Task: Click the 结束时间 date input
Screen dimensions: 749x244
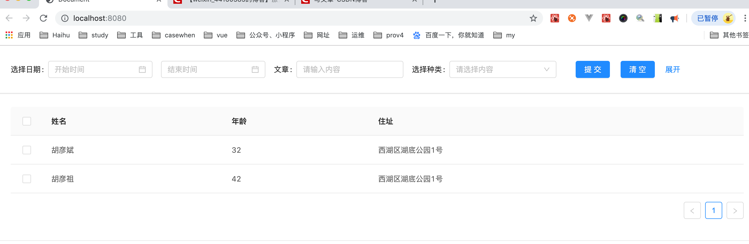Action: [213, 69]
